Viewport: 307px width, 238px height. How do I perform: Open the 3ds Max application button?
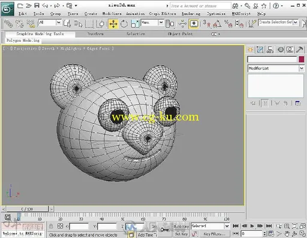(7, 9)
